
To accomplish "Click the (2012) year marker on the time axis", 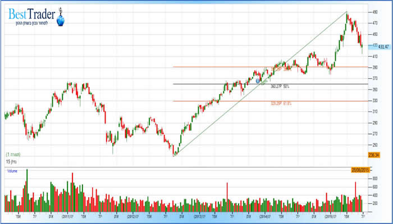I will pyautogui.click(x=132, y=215).
